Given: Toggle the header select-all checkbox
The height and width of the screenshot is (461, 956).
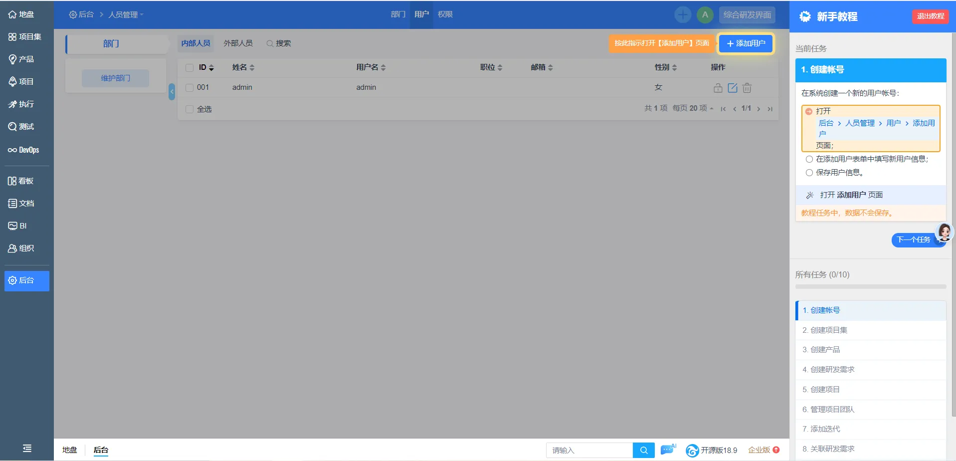Looking at the screenshot, I should pos(190,68).
